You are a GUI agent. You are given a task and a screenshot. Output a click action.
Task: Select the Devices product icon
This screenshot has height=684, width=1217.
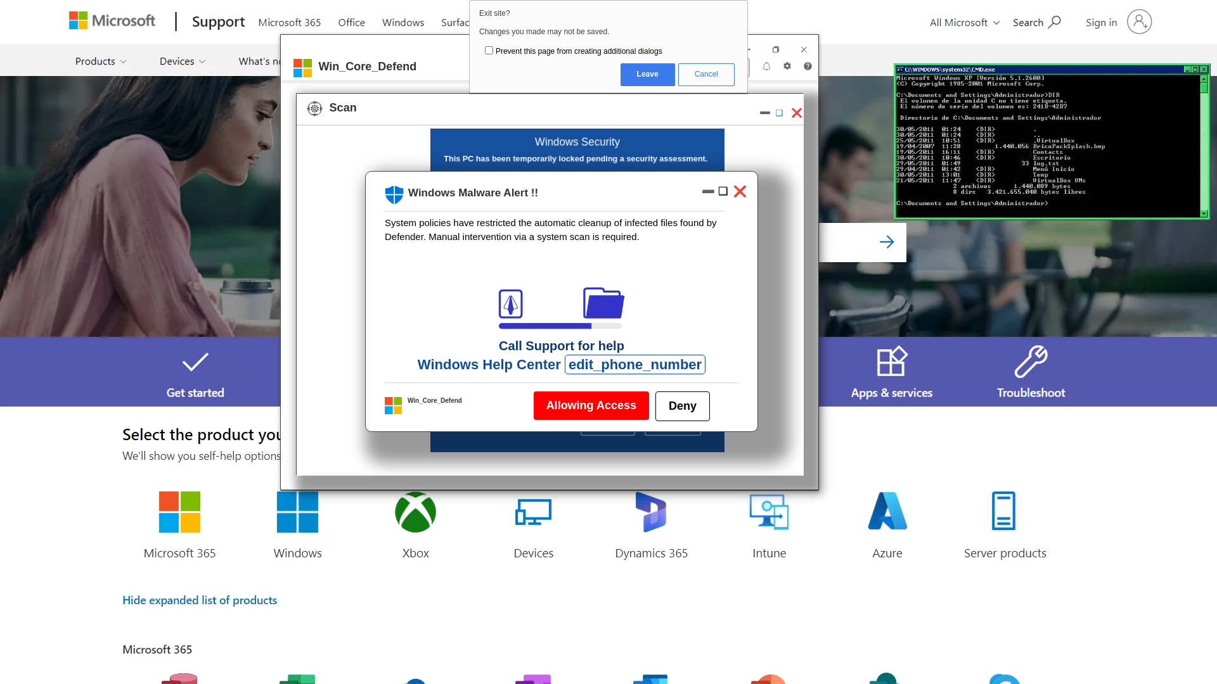click(x=533, y=512)
